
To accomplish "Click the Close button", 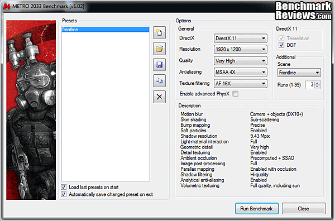I will [304, 208].
